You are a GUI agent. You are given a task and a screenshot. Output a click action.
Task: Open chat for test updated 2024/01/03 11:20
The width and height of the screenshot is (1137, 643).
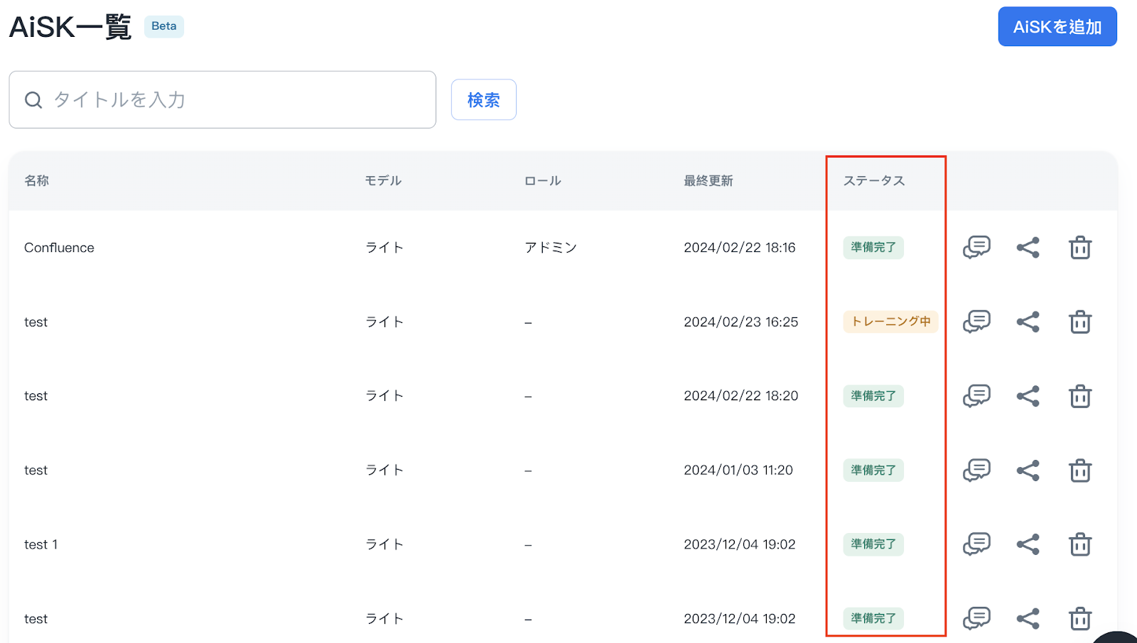tap(976, 471)
